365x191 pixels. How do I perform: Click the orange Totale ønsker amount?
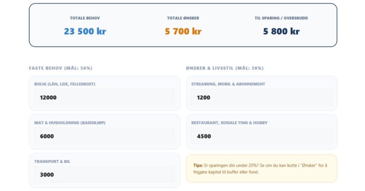coord(183,32)
